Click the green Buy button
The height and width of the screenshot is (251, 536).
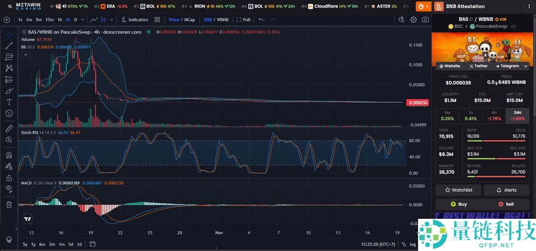point(459,204)
